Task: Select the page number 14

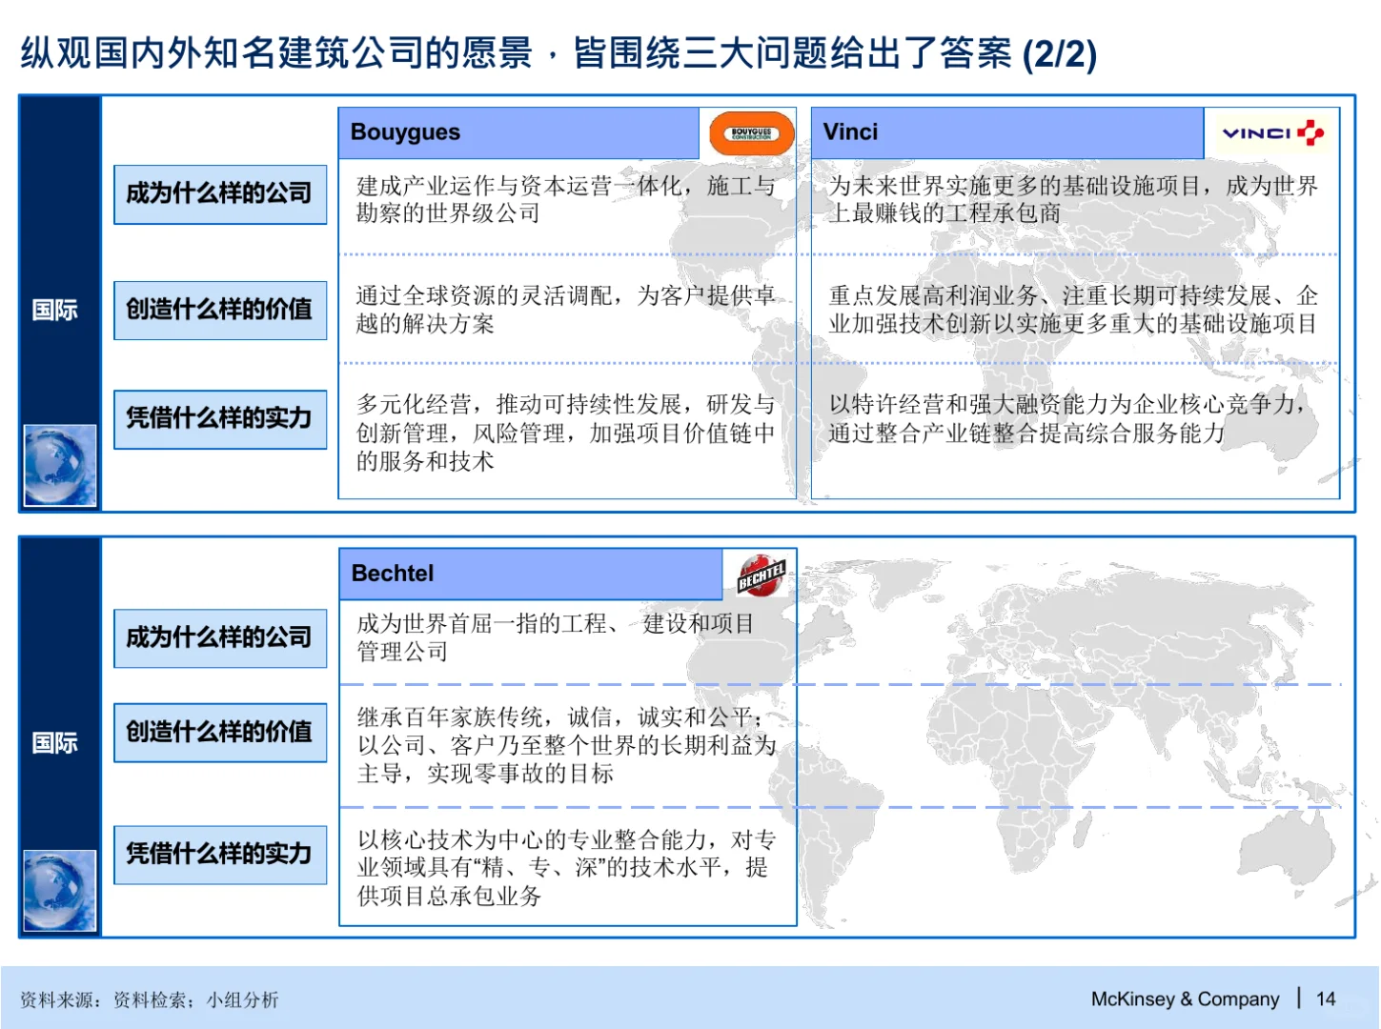Action: [1326, 999]
